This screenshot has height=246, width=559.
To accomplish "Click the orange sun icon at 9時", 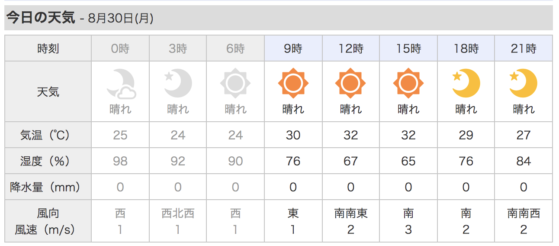I will coord(293,83).
